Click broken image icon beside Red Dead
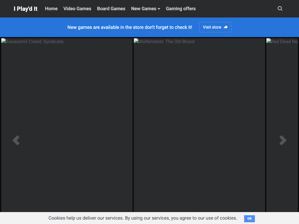299x224 pixels. point(269,41)
